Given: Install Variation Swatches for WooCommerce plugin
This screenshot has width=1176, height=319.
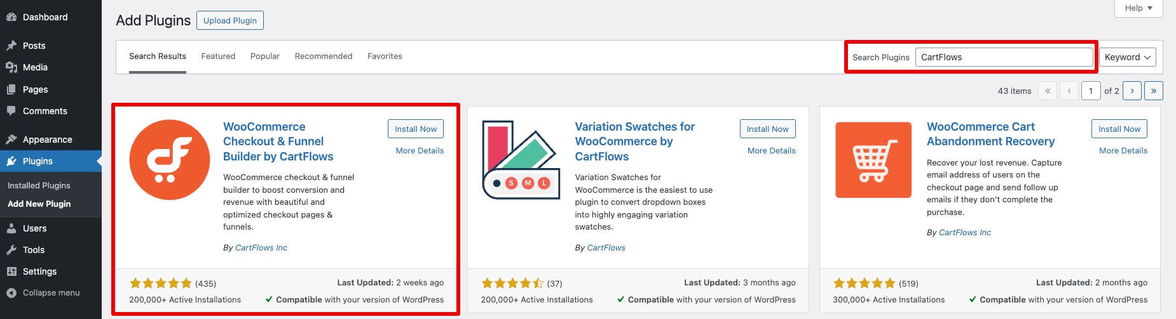Looking at the screenshot, I should tap(767, 129).
